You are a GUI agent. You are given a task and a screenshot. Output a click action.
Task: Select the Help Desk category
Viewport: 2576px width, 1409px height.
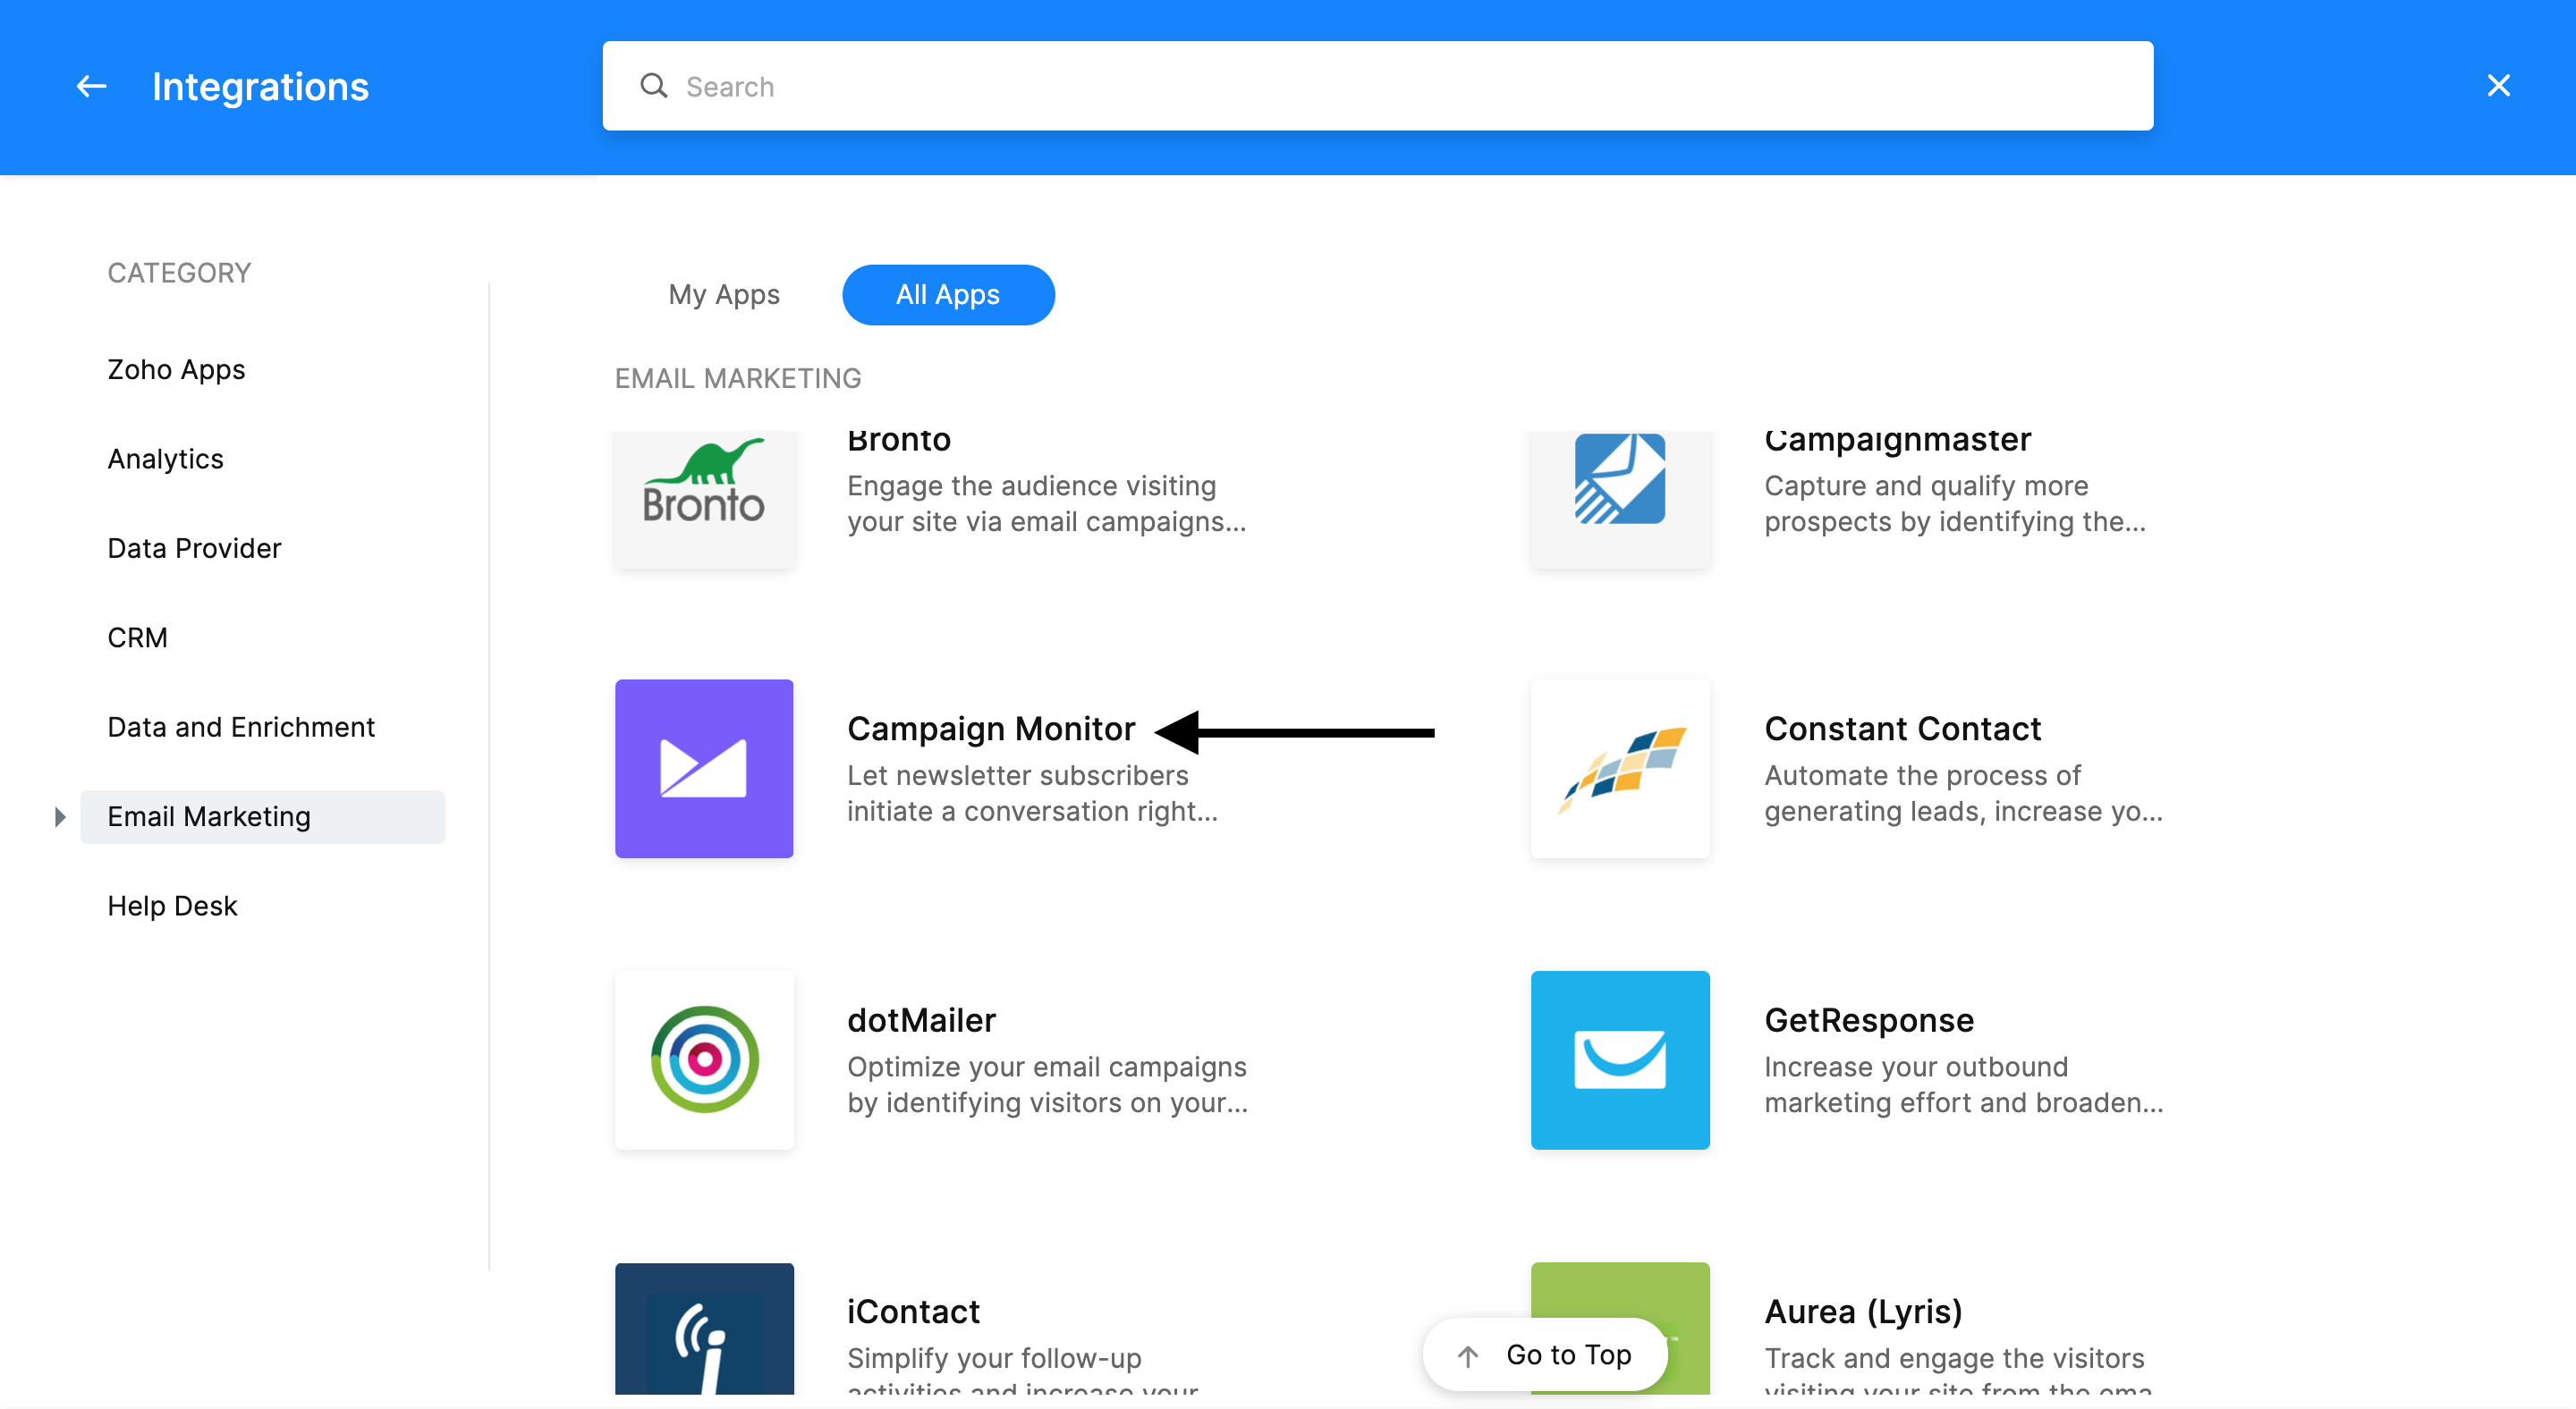click(x=172, y=906)
